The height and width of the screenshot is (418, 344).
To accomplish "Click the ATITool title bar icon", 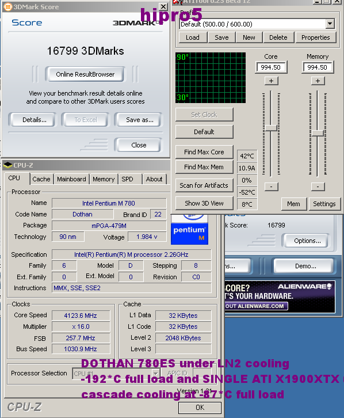I will [178, 2].
